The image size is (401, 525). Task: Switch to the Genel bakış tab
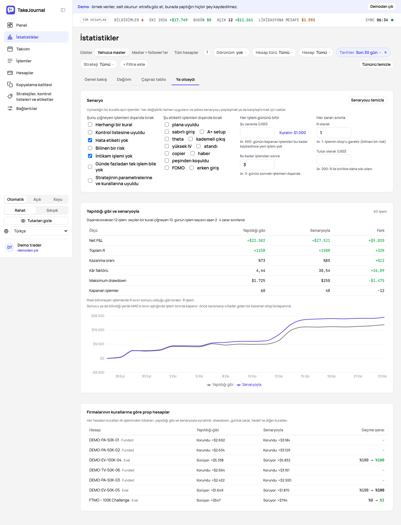point(96,80)
